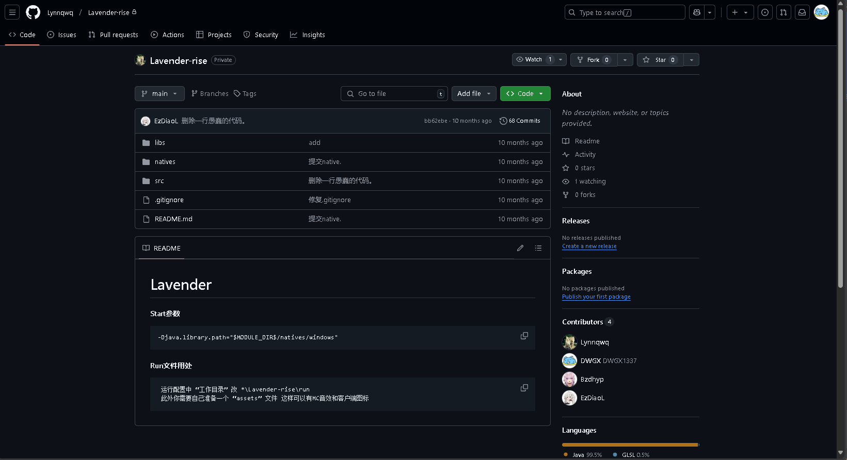Switch to the Insights tab
847x460 pixels.
[x=308, y=35]
